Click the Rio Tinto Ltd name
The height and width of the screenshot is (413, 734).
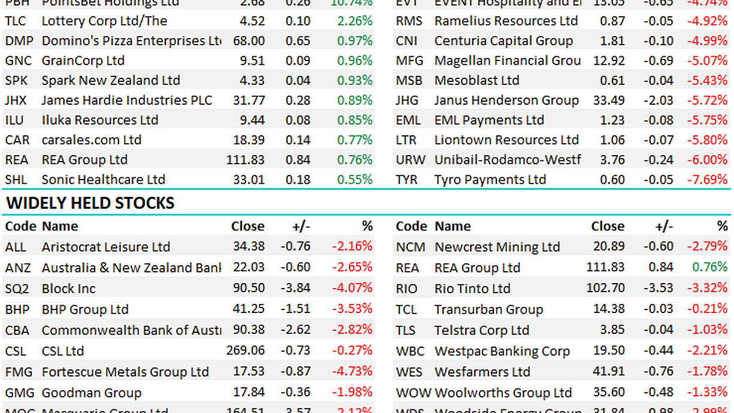[x=472, y=289]
